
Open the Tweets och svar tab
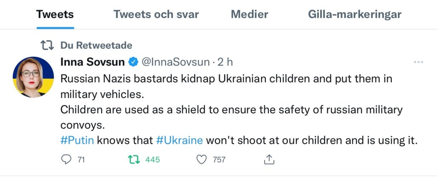coord(156,14)
